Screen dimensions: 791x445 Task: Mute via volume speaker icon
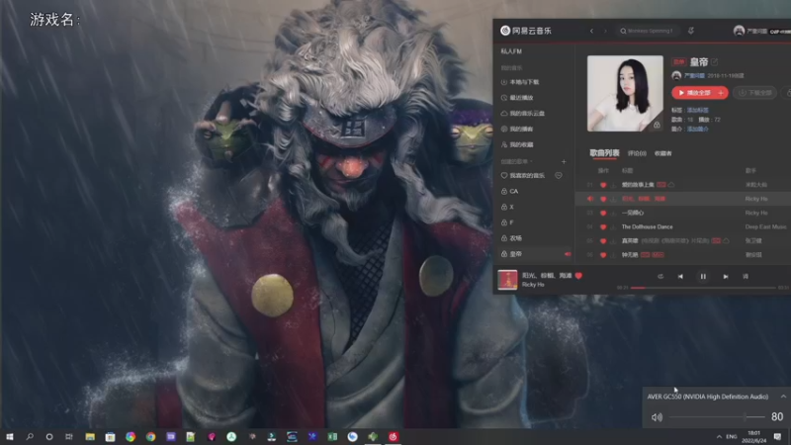657,417
